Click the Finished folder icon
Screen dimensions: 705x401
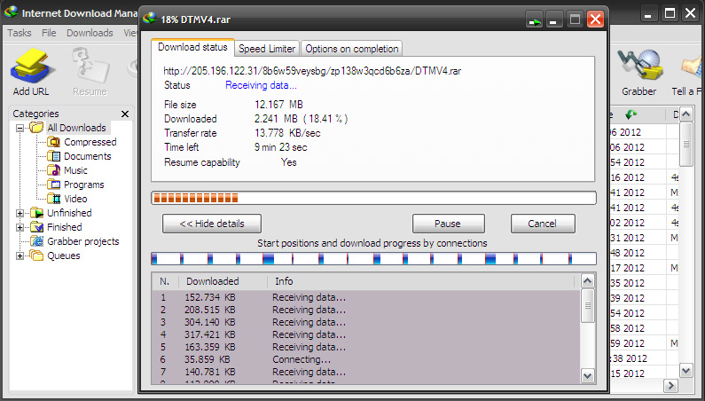(x=36, y=227)
